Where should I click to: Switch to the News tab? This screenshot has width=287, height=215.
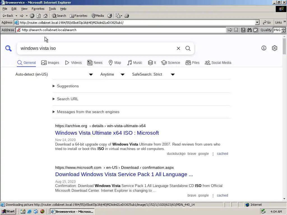(x=95, y=63)
